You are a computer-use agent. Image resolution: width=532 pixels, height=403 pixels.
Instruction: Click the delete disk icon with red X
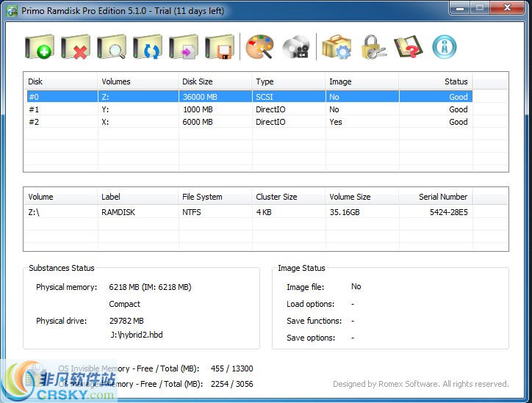pos(76,47)
